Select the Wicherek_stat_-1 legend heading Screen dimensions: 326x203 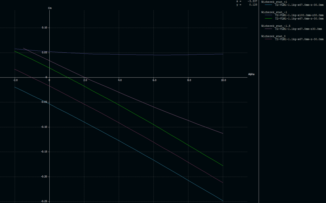[273, 12]
